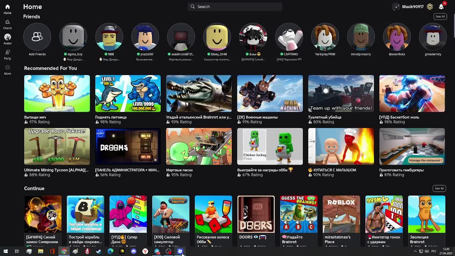Viewport: 455px width, 256px height.
Task: Continue '[X10] Силовой симулятор' game
Action: (x=171, y=214)
